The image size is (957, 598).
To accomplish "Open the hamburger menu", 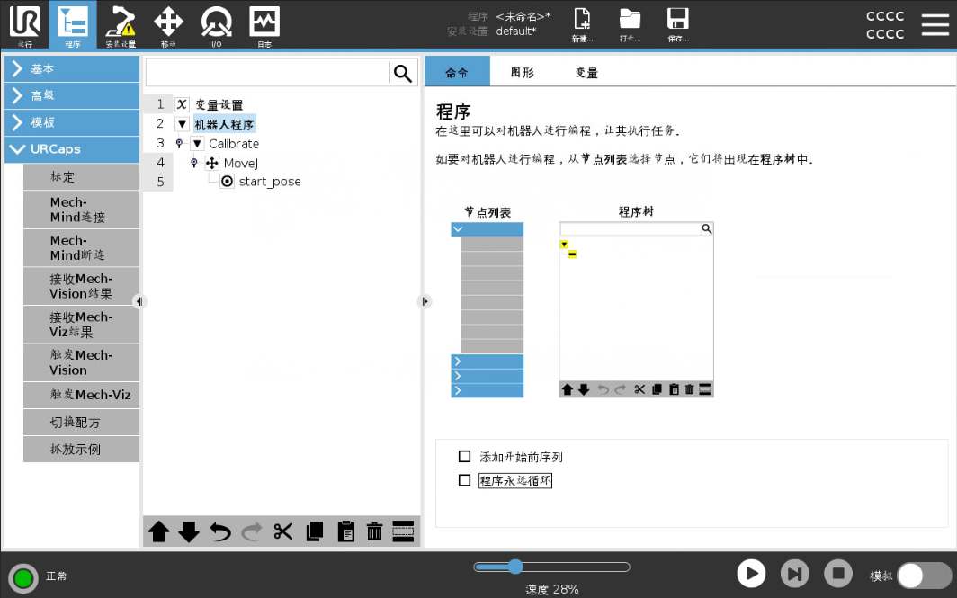I will coord(935,24).
